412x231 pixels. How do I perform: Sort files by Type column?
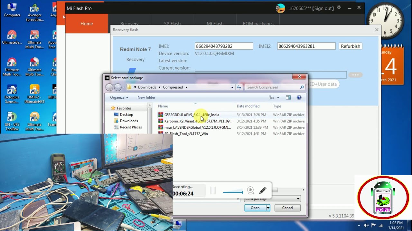click(x=289, y=106)
